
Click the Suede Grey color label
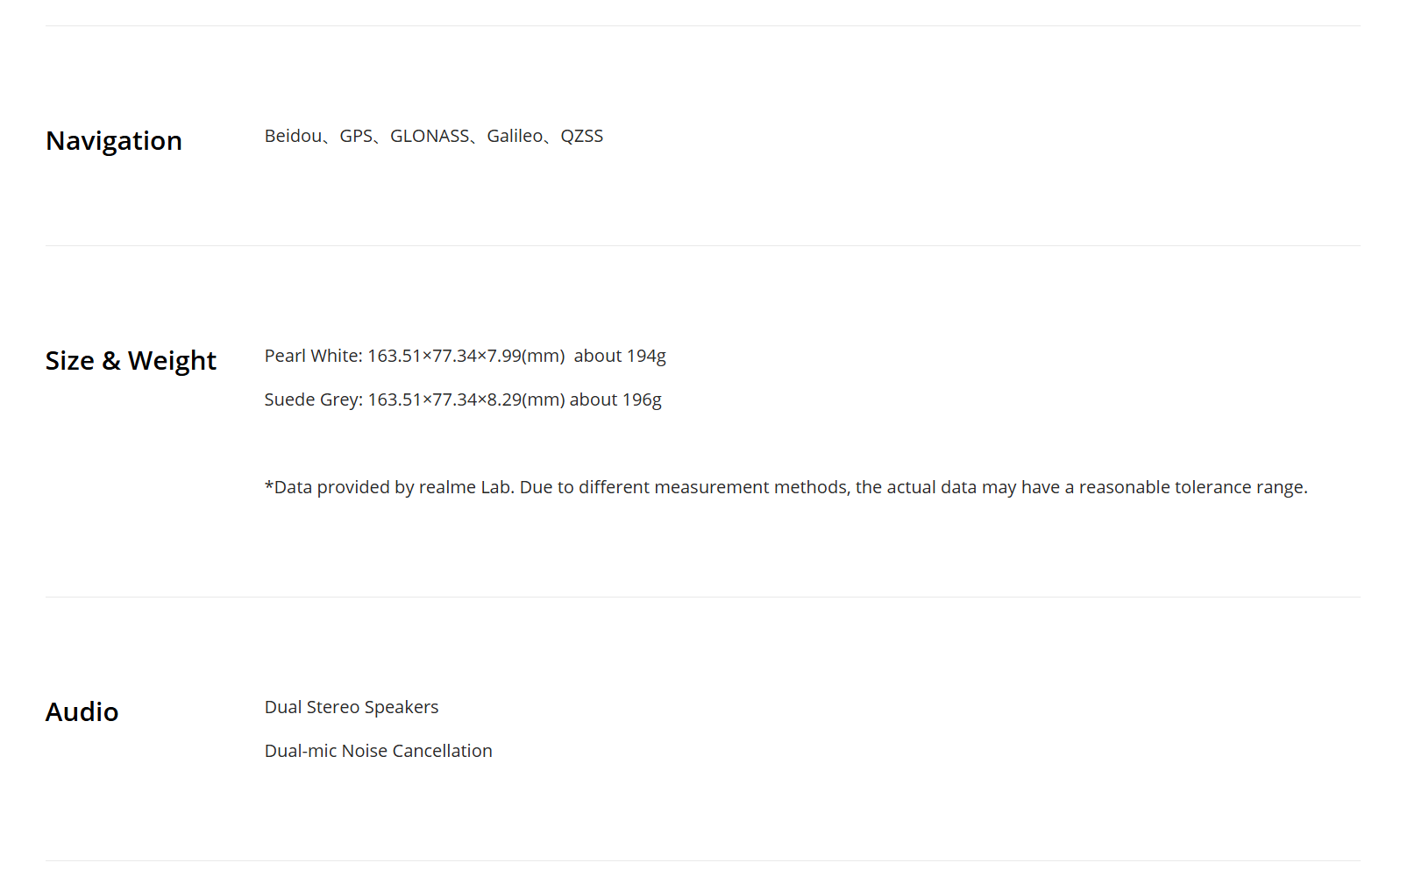pyautogui.click(x=311, y=400)
